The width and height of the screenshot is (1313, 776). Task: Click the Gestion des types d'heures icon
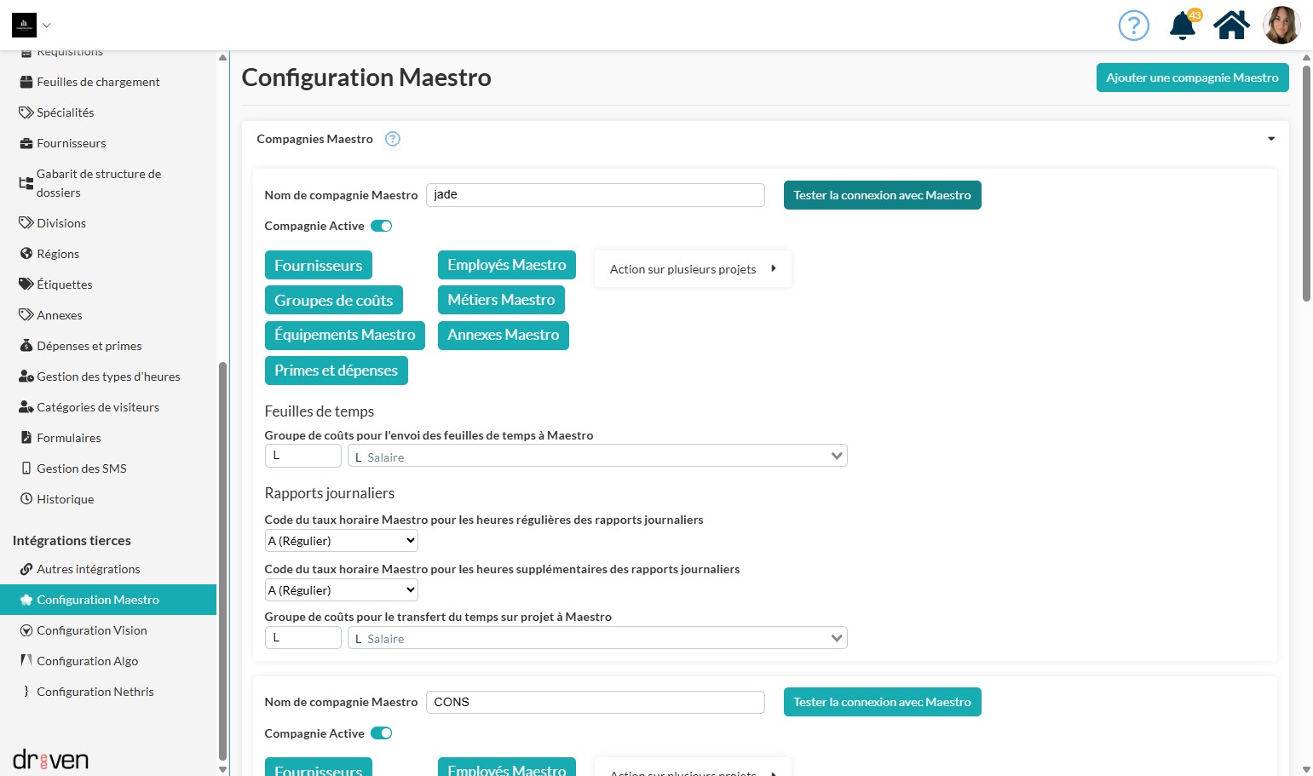point(26,377)
